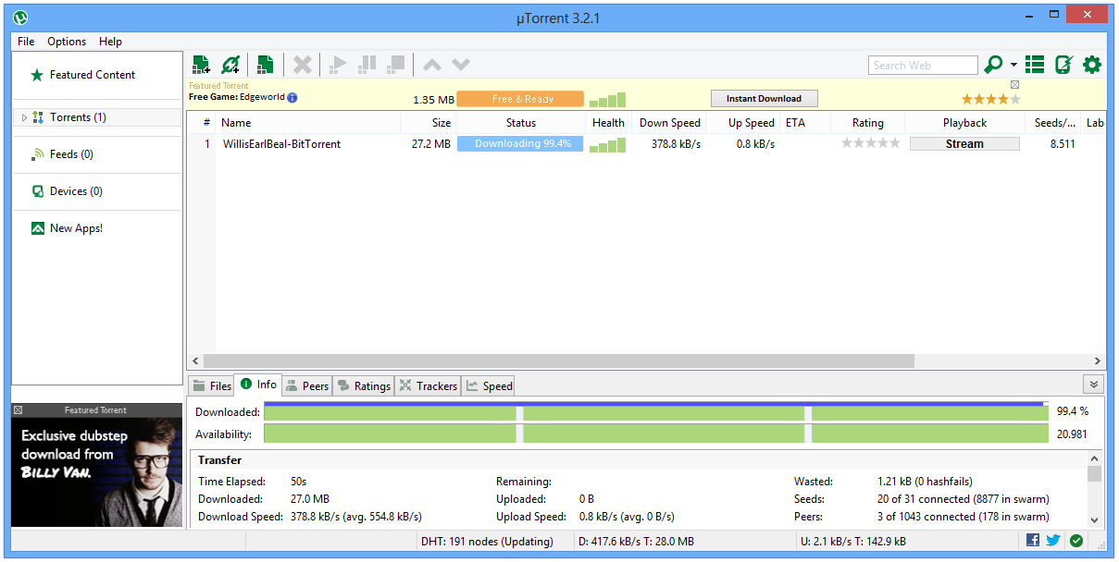Click the Stream button for WillisEarlBeal-BitTorrent
The image size is (1119, 562).
click(x=964, y=144)
